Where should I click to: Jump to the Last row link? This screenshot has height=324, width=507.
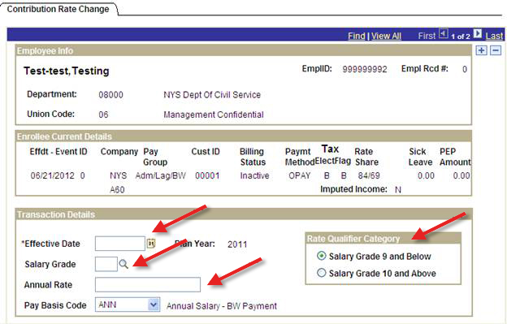[494, 36]
